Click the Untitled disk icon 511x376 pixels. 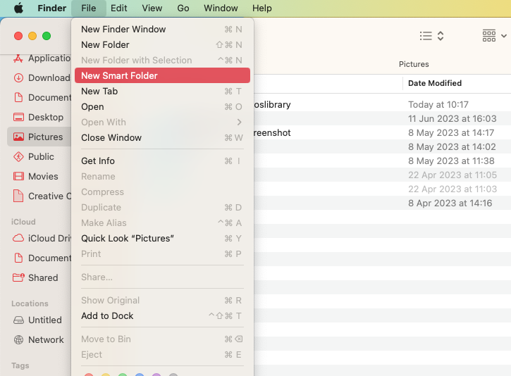(18, 320)
